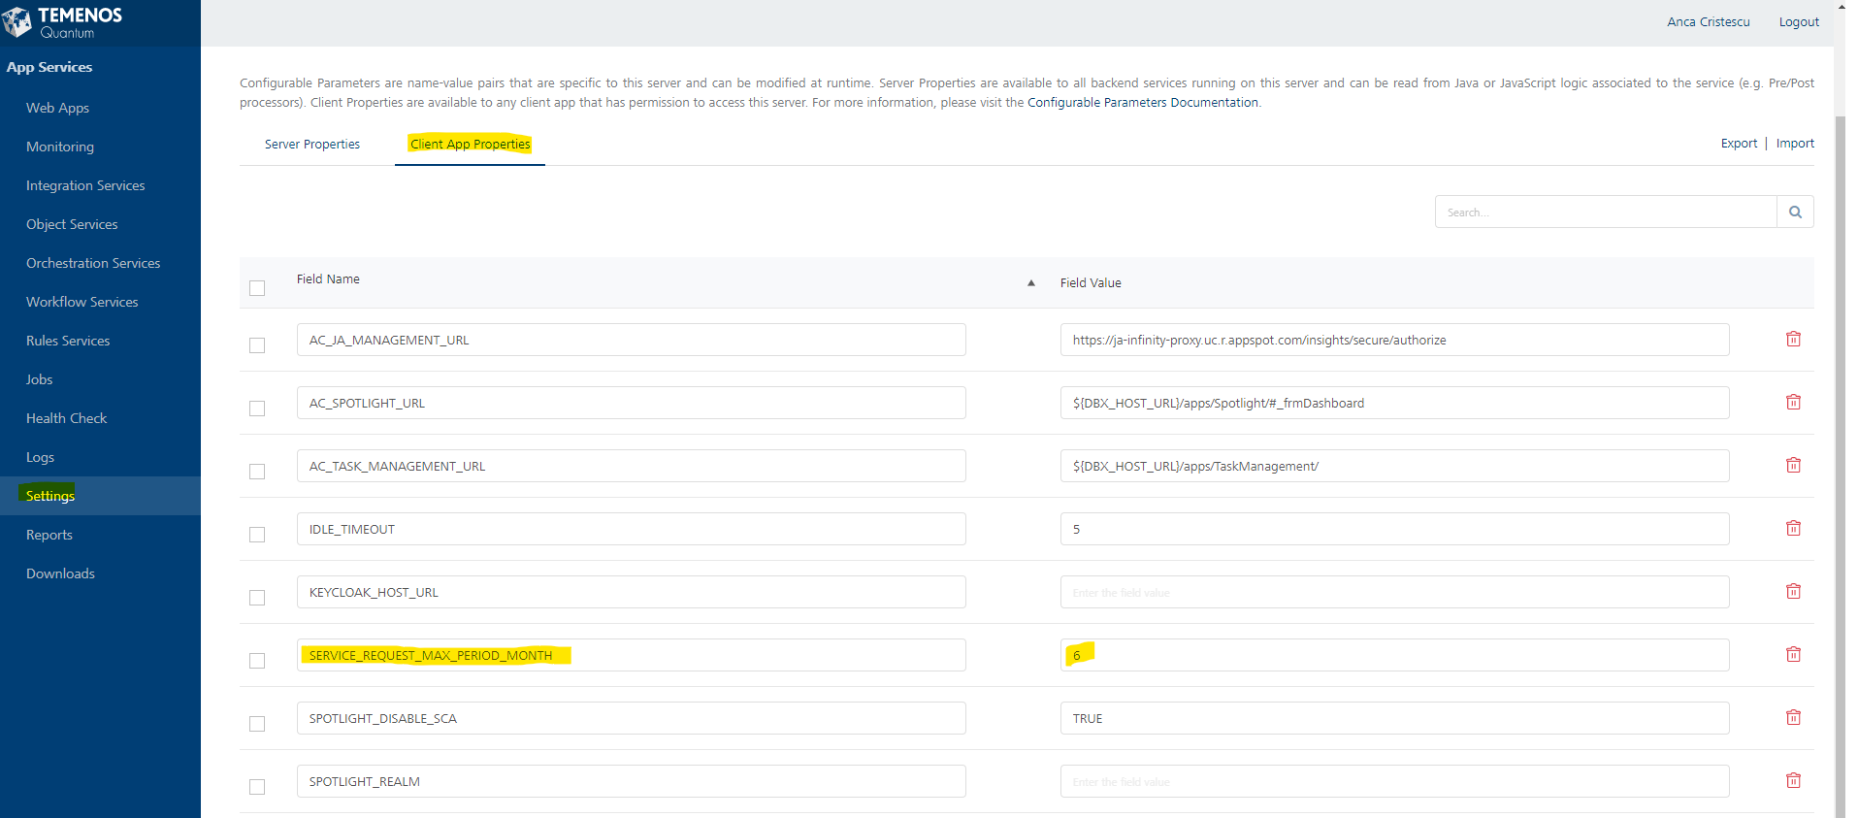The width and height of the screenshot is (1858, 818).
Task: Delete the SERVICE_REQUEST_MAX_PERIOD_MONTH row
Action: [1793, 655]
